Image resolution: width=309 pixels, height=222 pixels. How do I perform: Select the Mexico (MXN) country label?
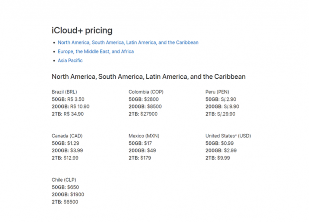point(144,136)
